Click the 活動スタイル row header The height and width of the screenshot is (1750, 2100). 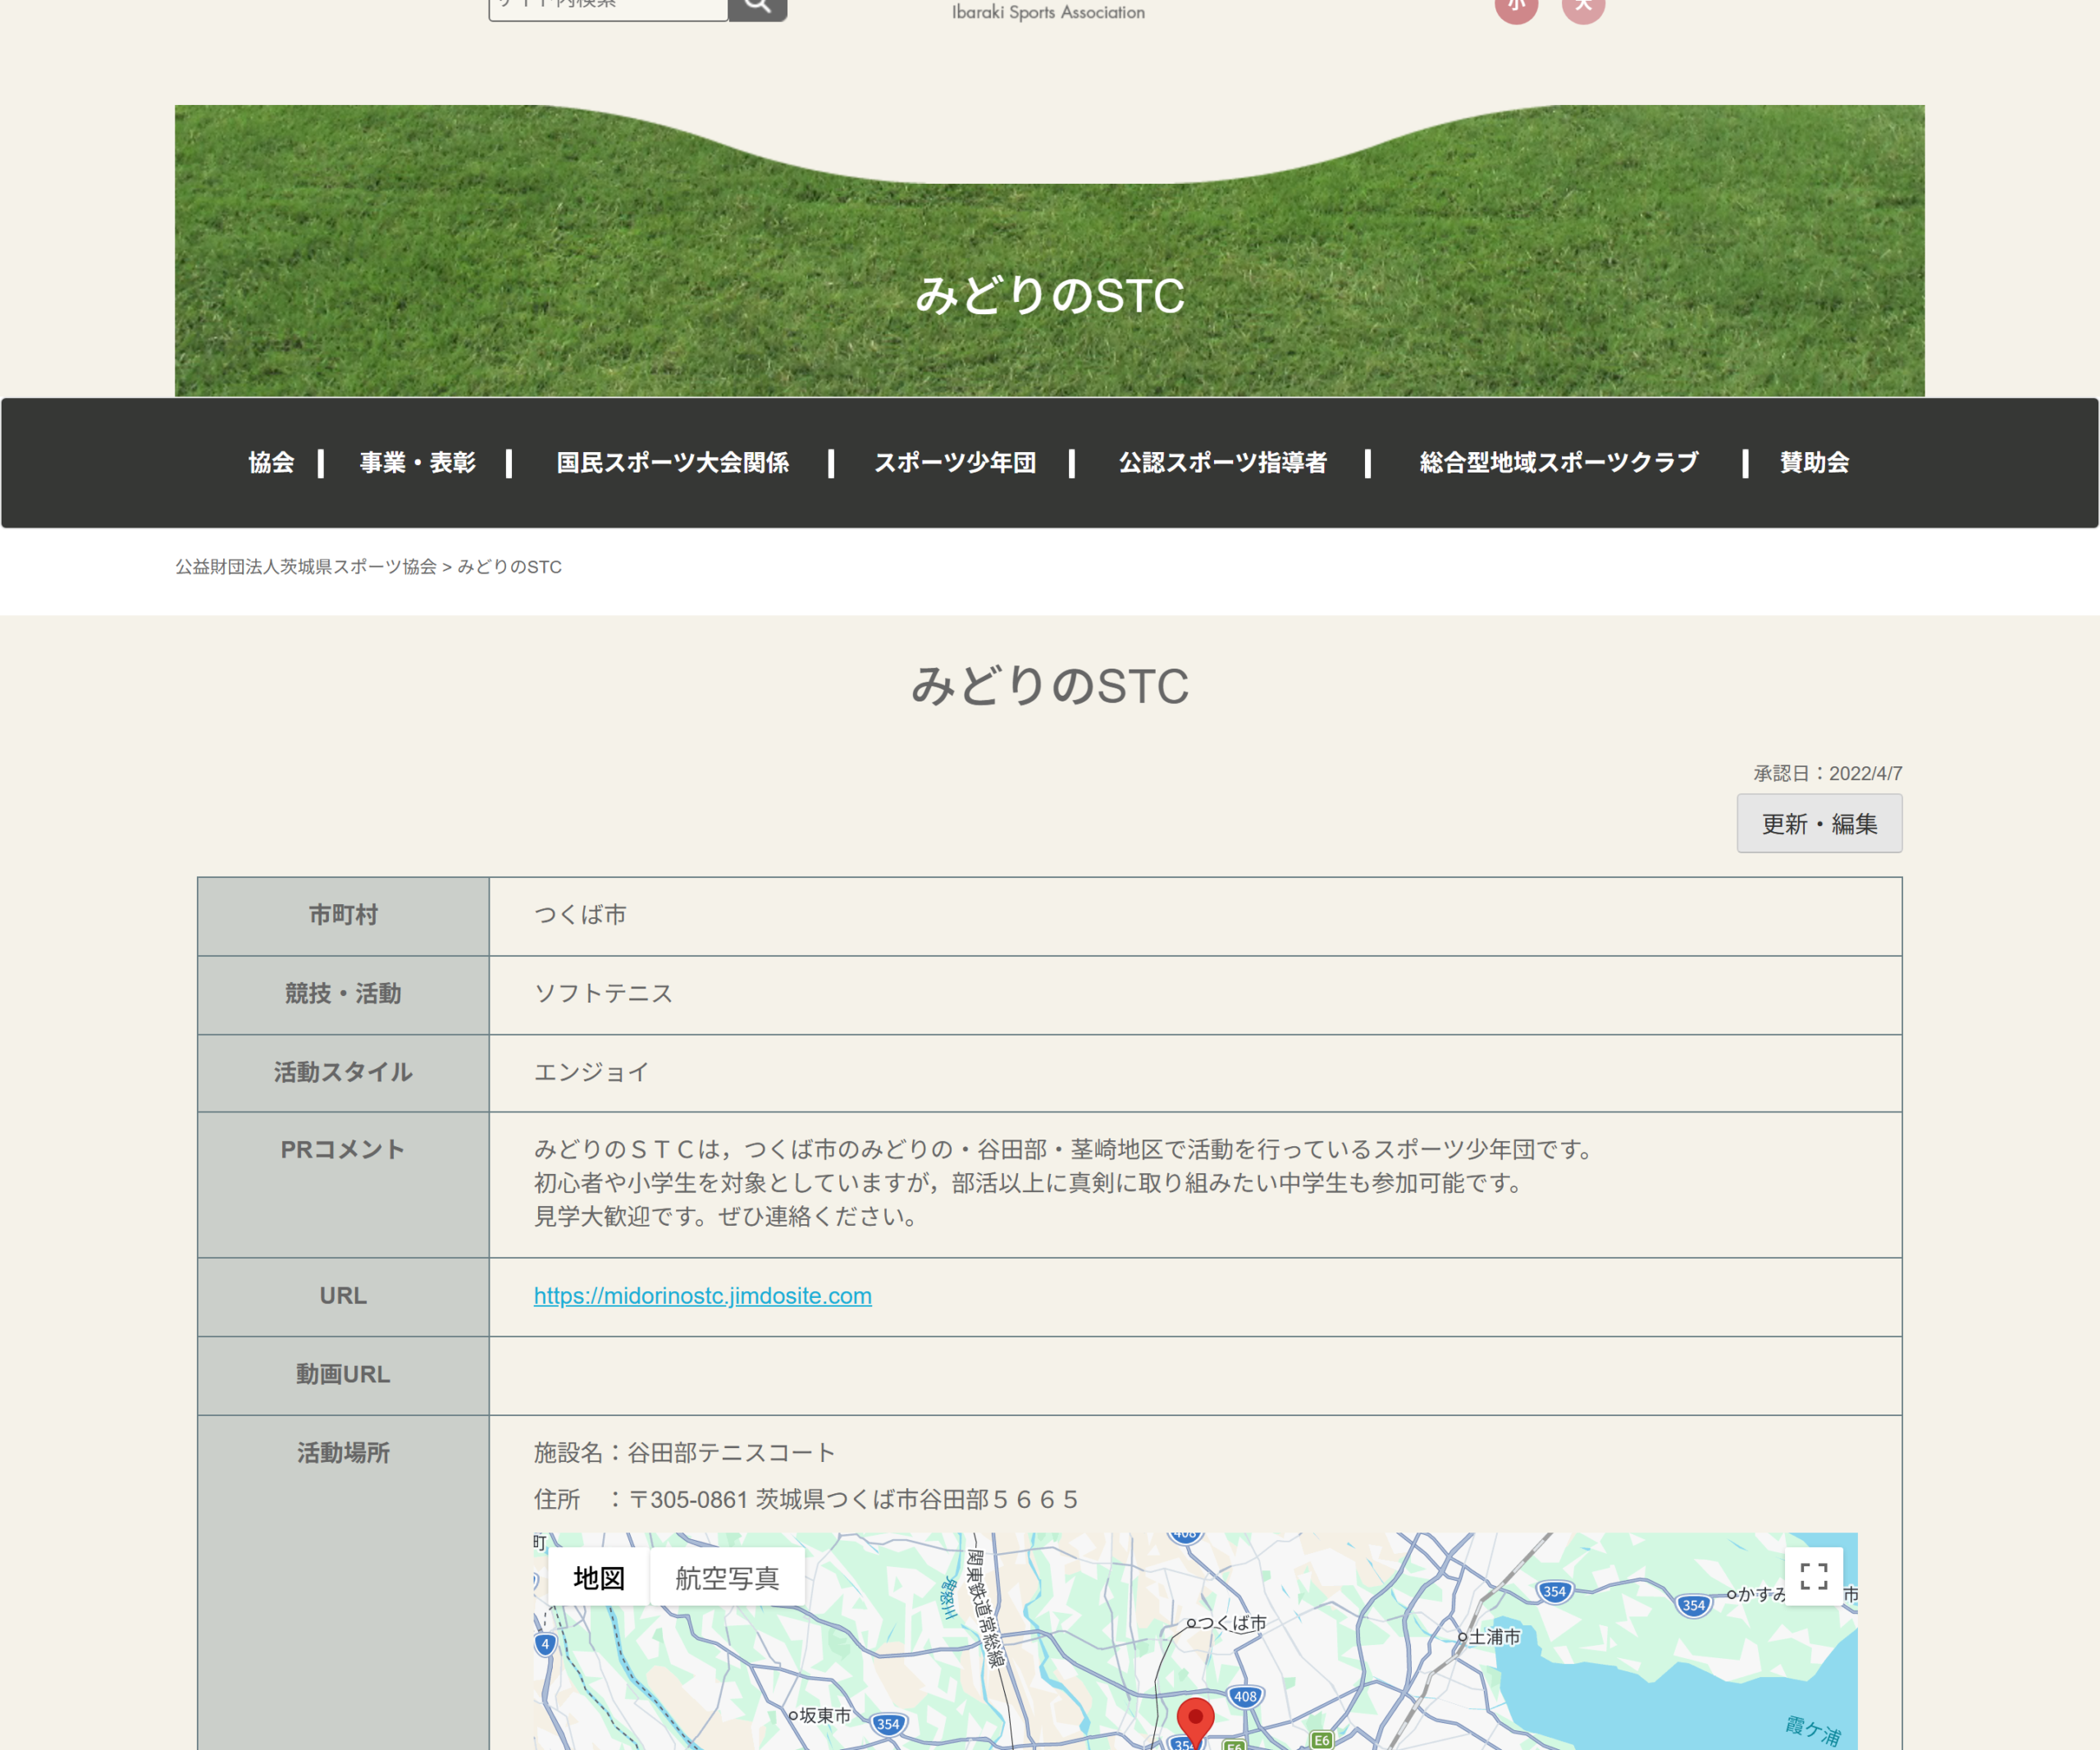pos(343,1073)
